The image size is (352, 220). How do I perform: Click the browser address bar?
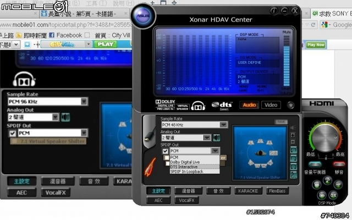point(66,24)
